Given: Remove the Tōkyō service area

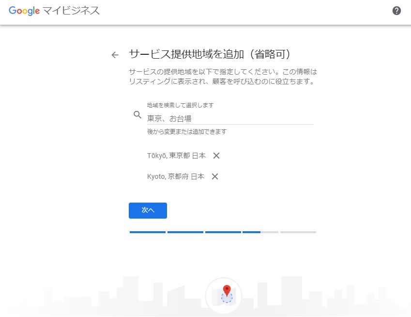Looking at the screenshot, I should [216, 156].
